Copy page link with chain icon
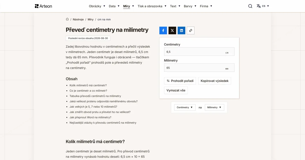 coord(191,30)
